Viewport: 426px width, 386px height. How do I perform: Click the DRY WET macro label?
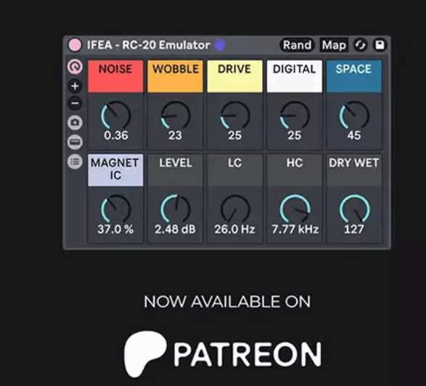[354, 170]
